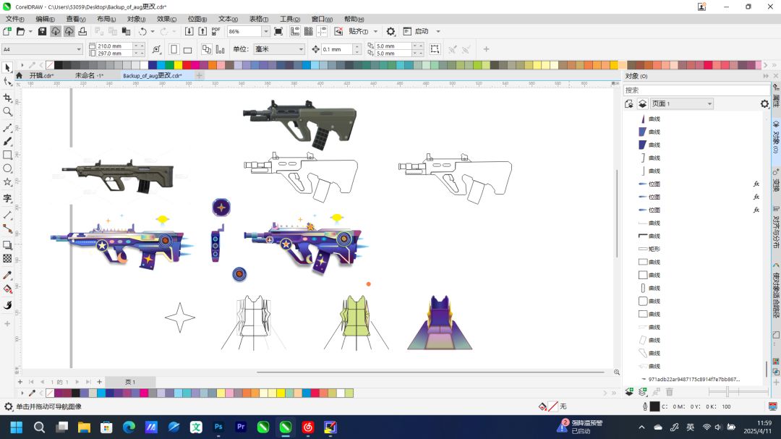Switch page to landscape orientation
The height and width of the screenshot is (439, 781).
point(187,49)
